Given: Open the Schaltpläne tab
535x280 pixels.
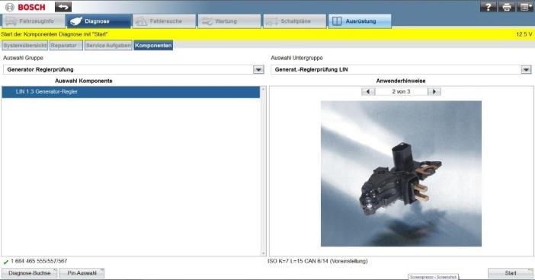Looking at the screenshot, I should (294, 21).
